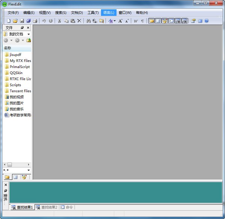Open the font icon dropdown arrow
Viewport: 225px width, 219px height.
(x=114, y=21)
